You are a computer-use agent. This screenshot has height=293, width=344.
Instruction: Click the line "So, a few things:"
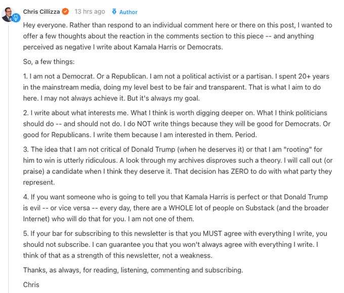point(49,61)
